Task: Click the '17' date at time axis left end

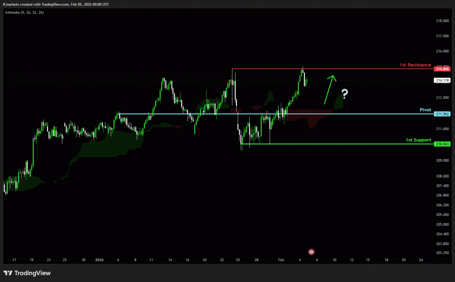Action: tap(14, 259)
